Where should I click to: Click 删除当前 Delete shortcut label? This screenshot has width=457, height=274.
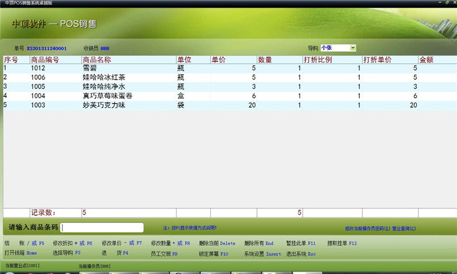[x=217, y=243]
